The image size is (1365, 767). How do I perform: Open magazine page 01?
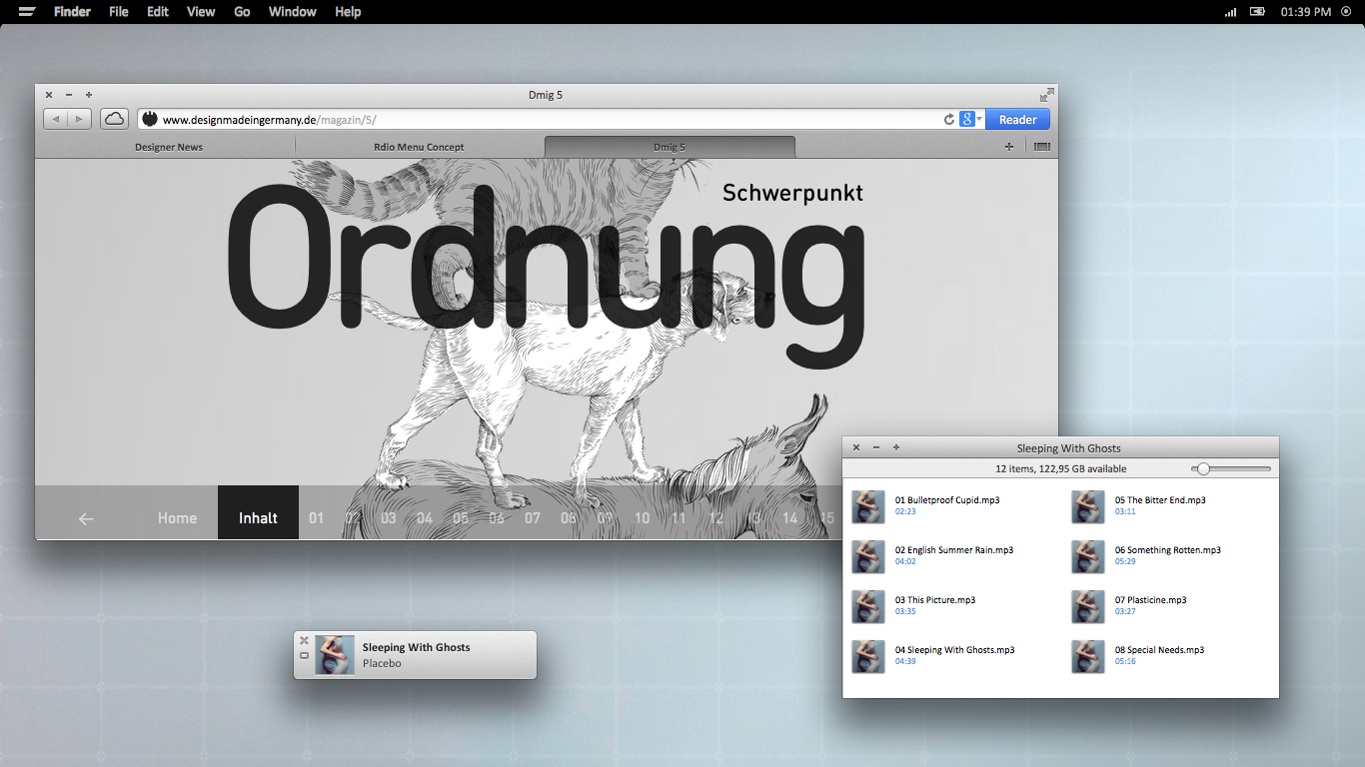coord(317,518)
